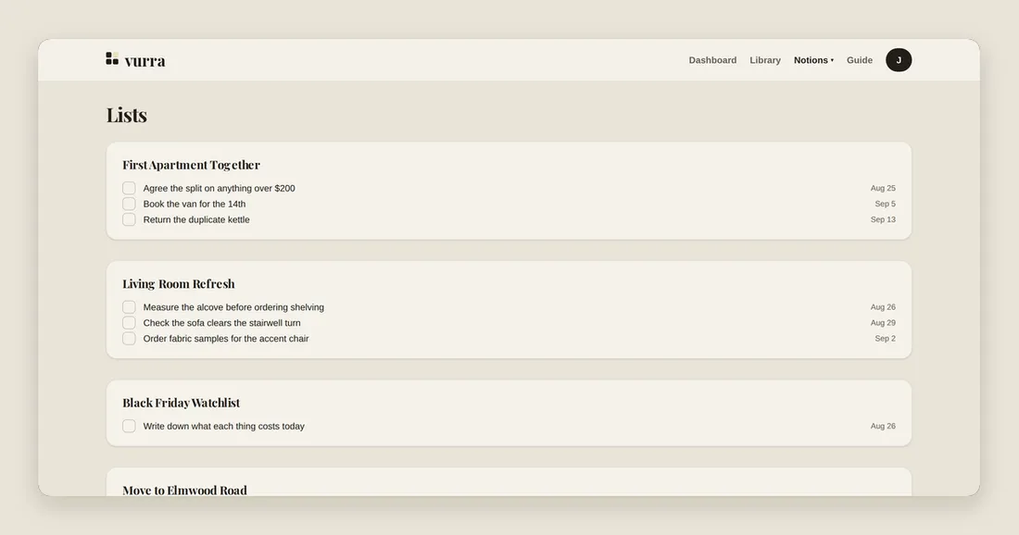Mark "Return the duplicate kettle" as done

pos(129,219)
